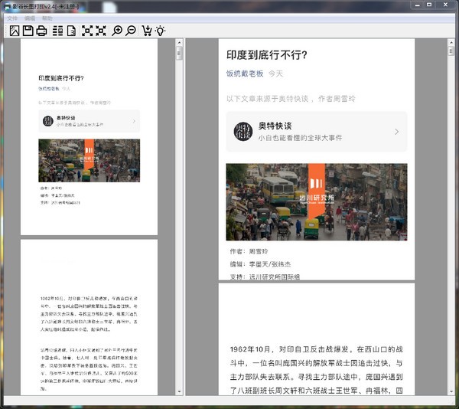
Task: Zoom in with the magnifier plus icon
Action: tap(117, 31)
